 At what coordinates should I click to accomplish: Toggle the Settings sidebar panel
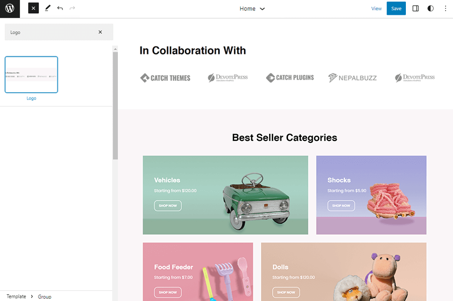pos(416,8)
